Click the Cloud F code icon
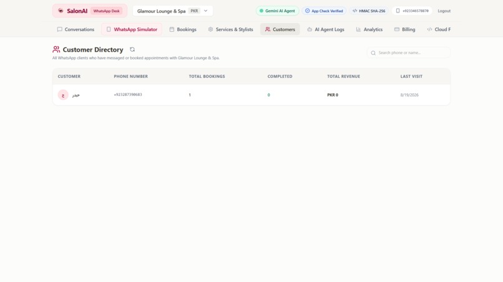 429,29
